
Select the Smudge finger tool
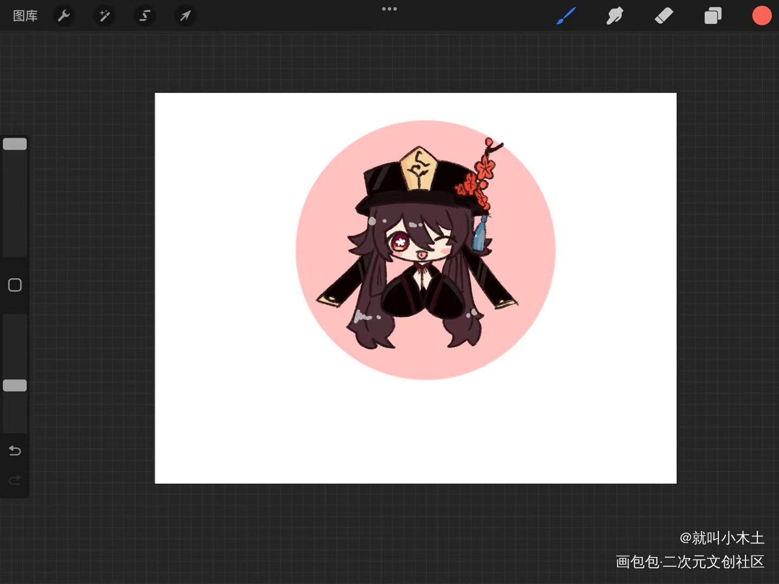pyautogui.click(x=615, y=16)
